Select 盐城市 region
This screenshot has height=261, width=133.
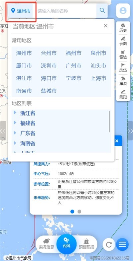tap(49, 91)
